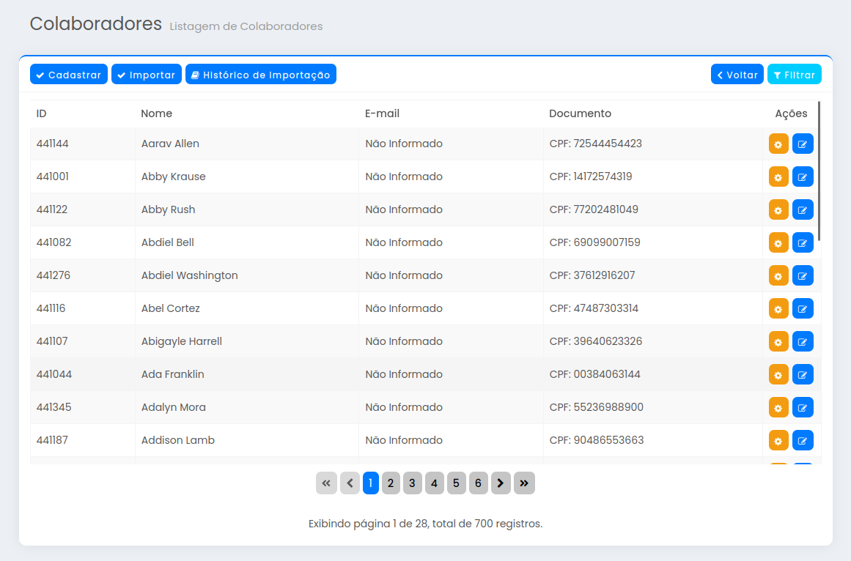
Task: Click gear settings icon for Aarav Allen
Action: click(x=778, y=144)
